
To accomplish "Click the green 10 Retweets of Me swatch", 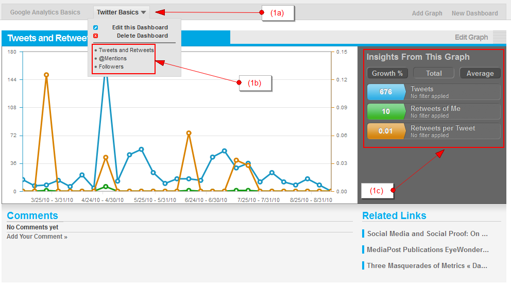I will coord(386,111).
